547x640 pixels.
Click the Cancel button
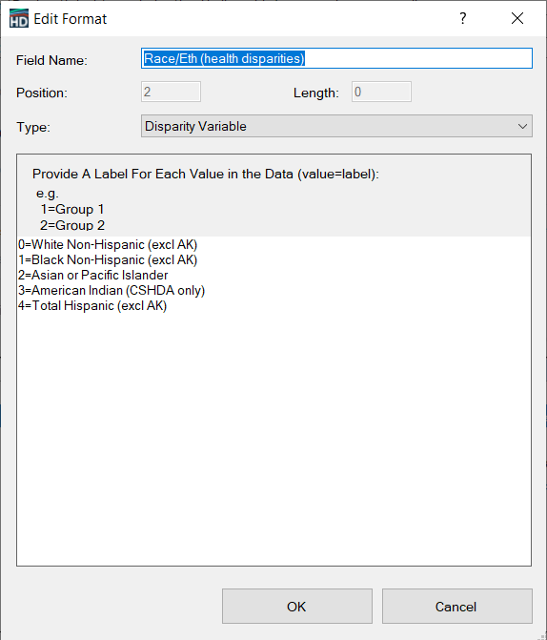coord(456,606)
